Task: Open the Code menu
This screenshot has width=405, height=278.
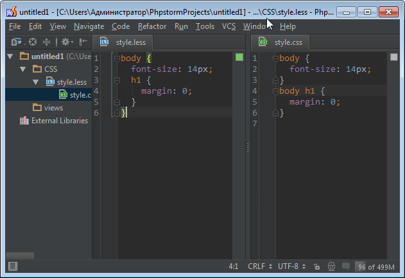Action: point(121,26)
